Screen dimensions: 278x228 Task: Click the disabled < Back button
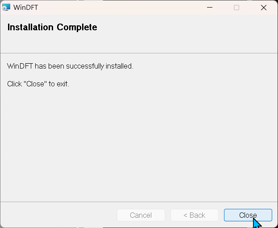(x=195, y=215)
